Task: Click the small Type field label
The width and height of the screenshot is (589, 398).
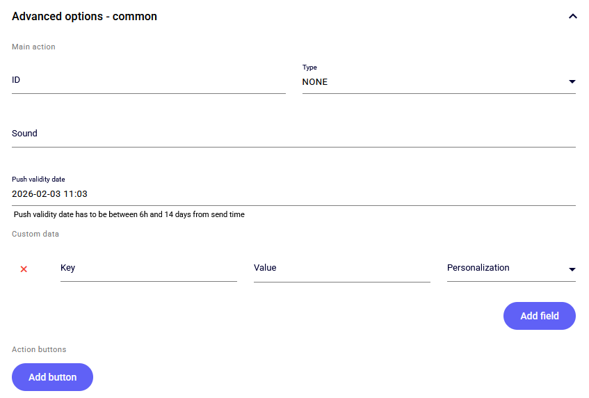Action: click(x=309, y=67)
